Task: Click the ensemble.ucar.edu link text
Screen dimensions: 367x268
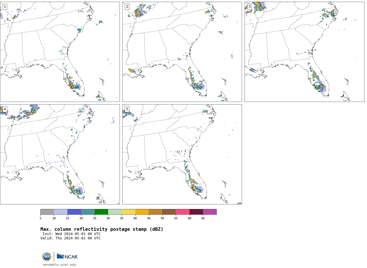Action: point(60,265)
